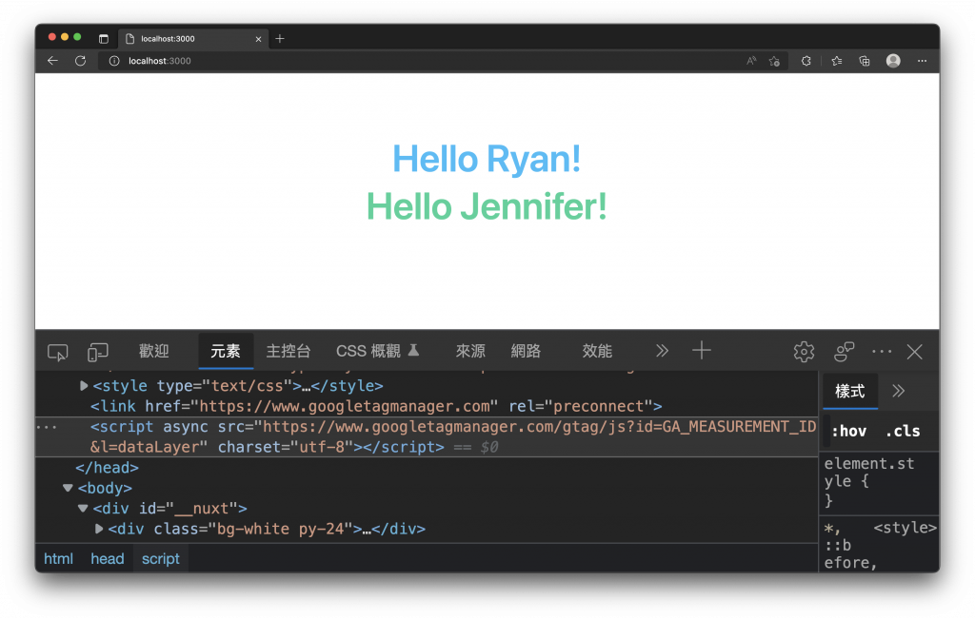Screen dimensions: 975x619
Task: Open the CSS 概觀 tab
Action: pos(377,352)
